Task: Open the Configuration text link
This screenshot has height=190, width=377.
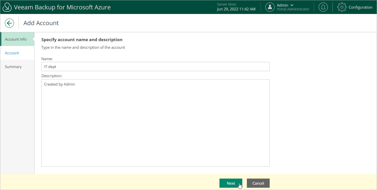Action: click(360, 7)
